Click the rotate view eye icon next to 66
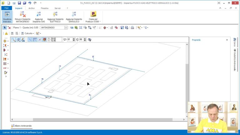Image resolution: width=240 pixels, height=135 pixels. click(x=90, y=40)
